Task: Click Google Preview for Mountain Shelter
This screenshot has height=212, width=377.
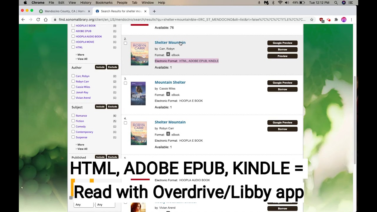Action: point(282,83)
